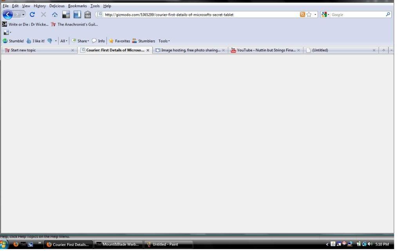The image size is (401, 251).
Task: Open the StumbleUpon All topics dropdown
Action: pyautogui.click(x=64, y=41)
